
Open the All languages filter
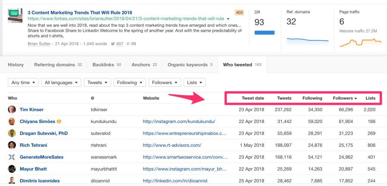click(x=61, y=83)
